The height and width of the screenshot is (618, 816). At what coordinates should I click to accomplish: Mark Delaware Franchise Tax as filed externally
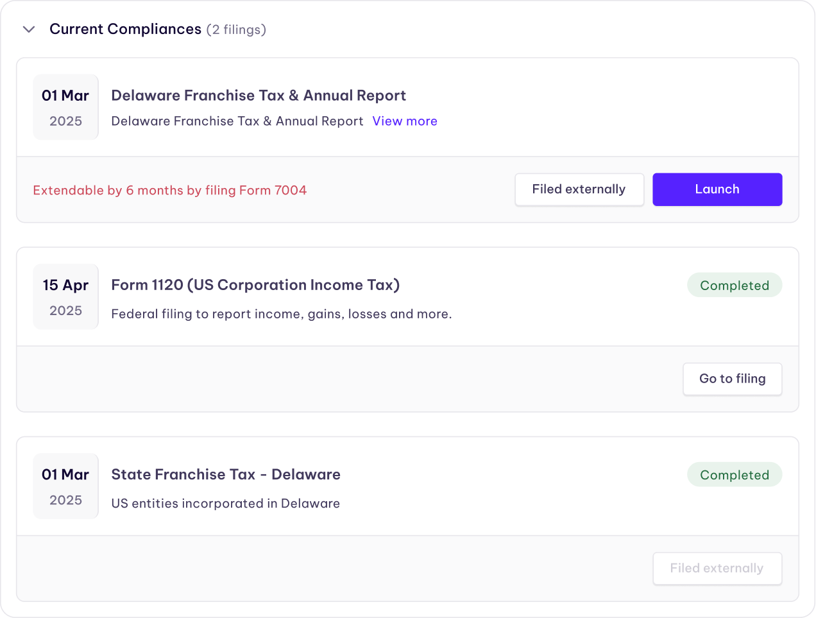tap(579, 189)
